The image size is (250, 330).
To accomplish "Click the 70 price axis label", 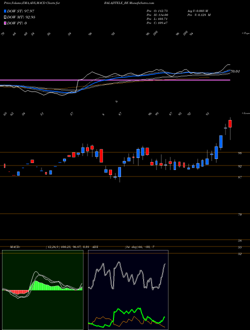I will [239, 214].
